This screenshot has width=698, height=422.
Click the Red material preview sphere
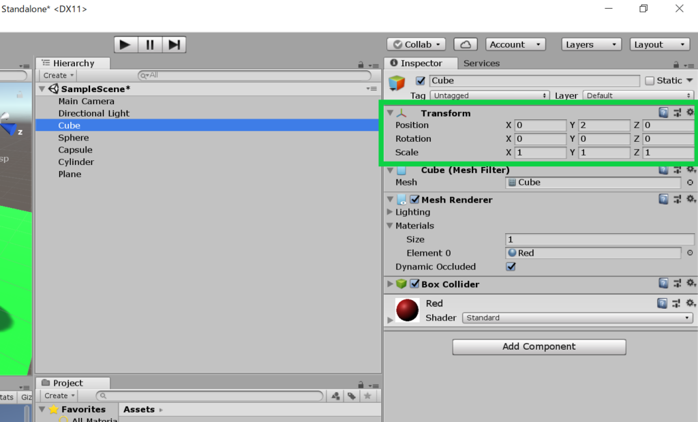click(x=408, y=310)
